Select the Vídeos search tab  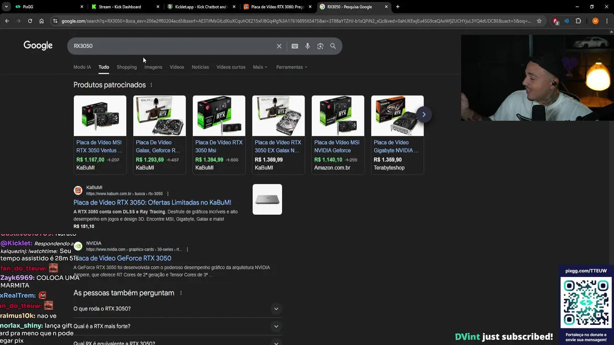pos(177,67)
